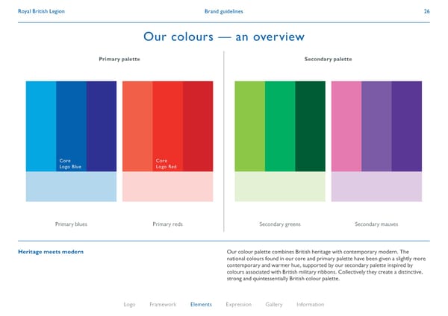Go to the Framework section
448x316 pixels.
point(163,304)
